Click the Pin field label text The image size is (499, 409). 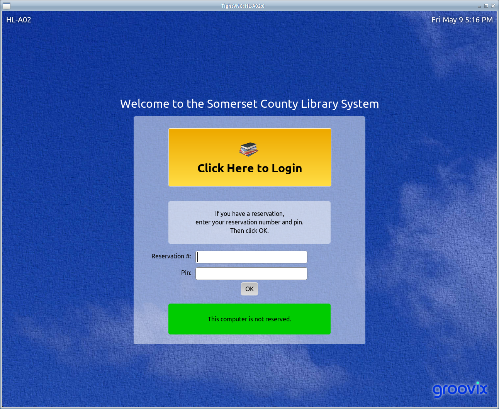tap(186, 273)
